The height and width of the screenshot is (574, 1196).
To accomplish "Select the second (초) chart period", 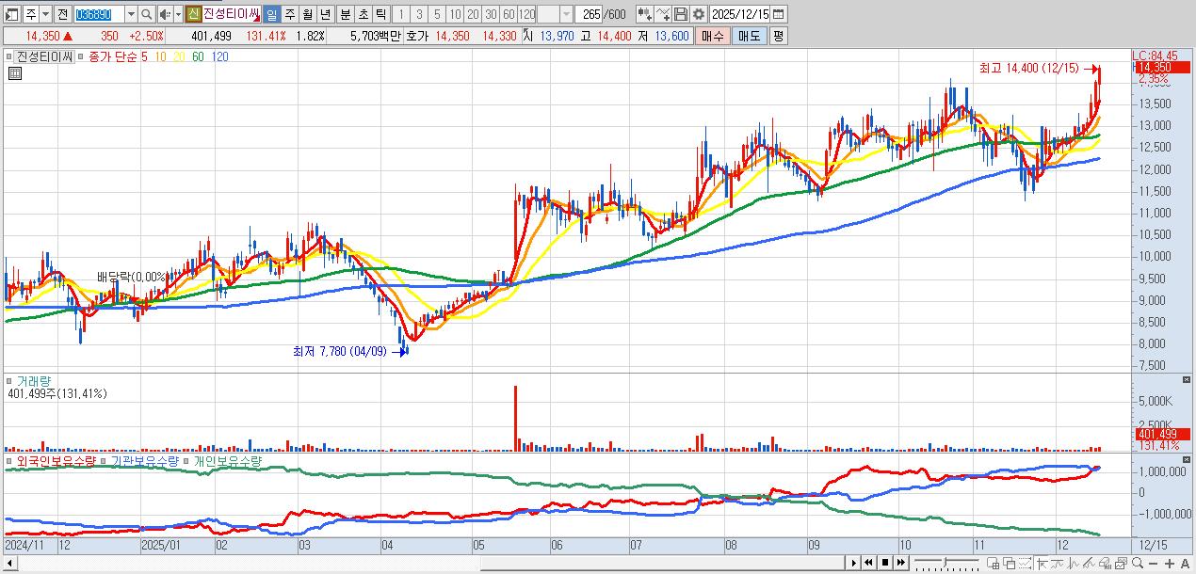I will coord(363,14).
